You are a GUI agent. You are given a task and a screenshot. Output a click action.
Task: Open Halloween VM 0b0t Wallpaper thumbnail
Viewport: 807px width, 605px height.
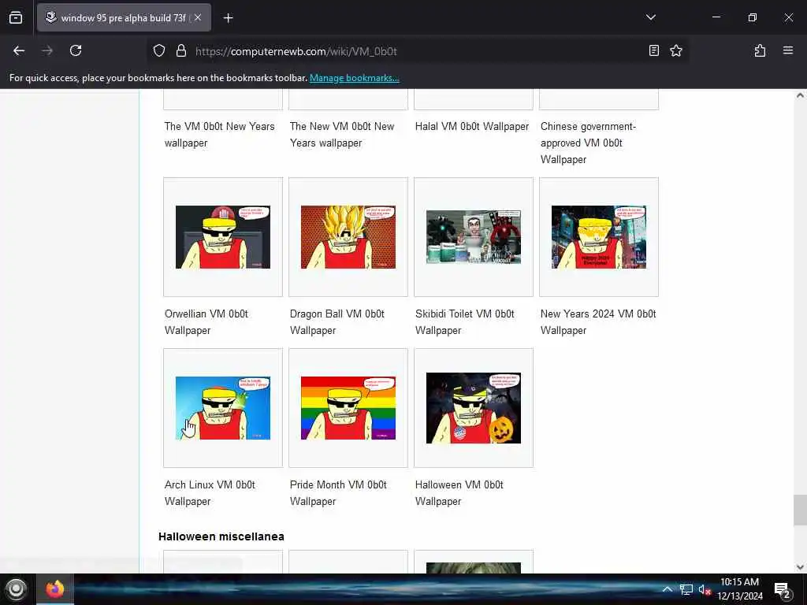click(474, 408)
